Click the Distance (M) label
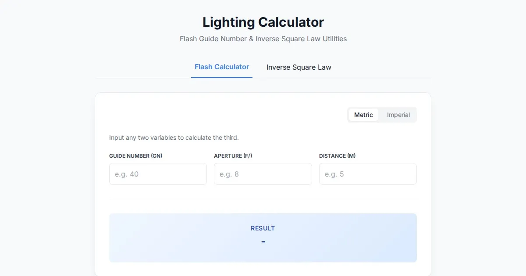The width and height of the screenshot is (526, 276). coord(337,156)
